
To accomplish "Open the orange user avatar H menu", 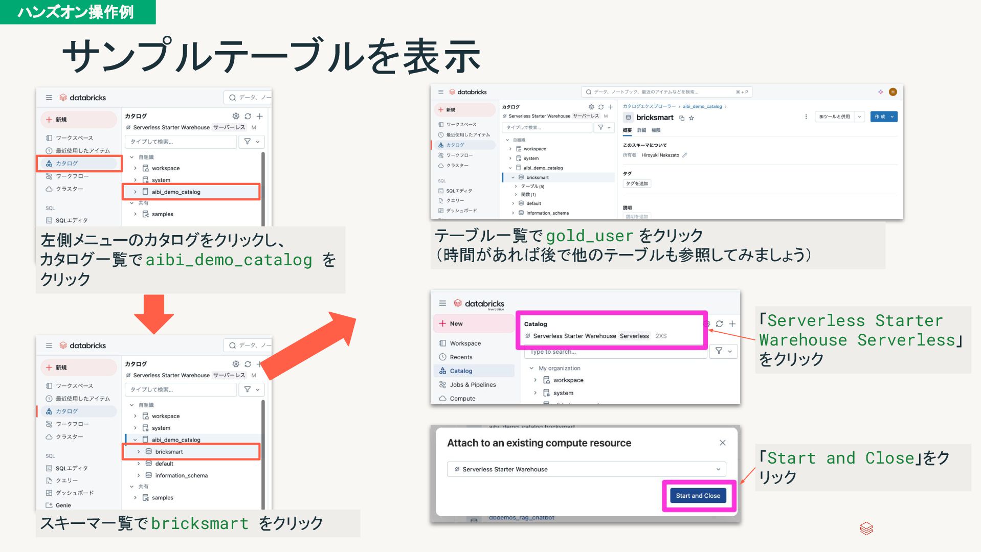I will coord(893,92).
